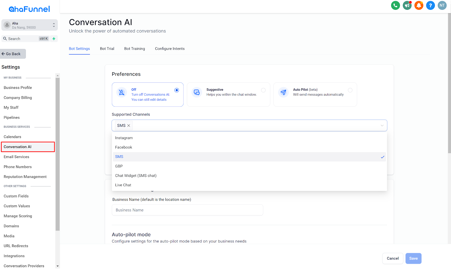Viewport: 451px width, 270px height.
Task: Open Company Billing settings
Action: tap(18, 98)
